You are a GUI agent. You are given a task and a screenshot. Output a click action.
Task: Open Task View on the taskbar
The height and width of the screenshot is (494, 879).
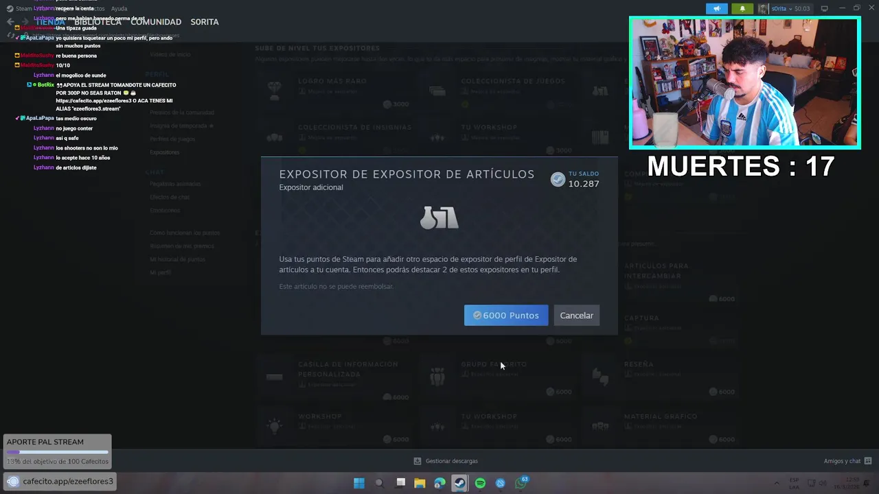pos(400,483)
